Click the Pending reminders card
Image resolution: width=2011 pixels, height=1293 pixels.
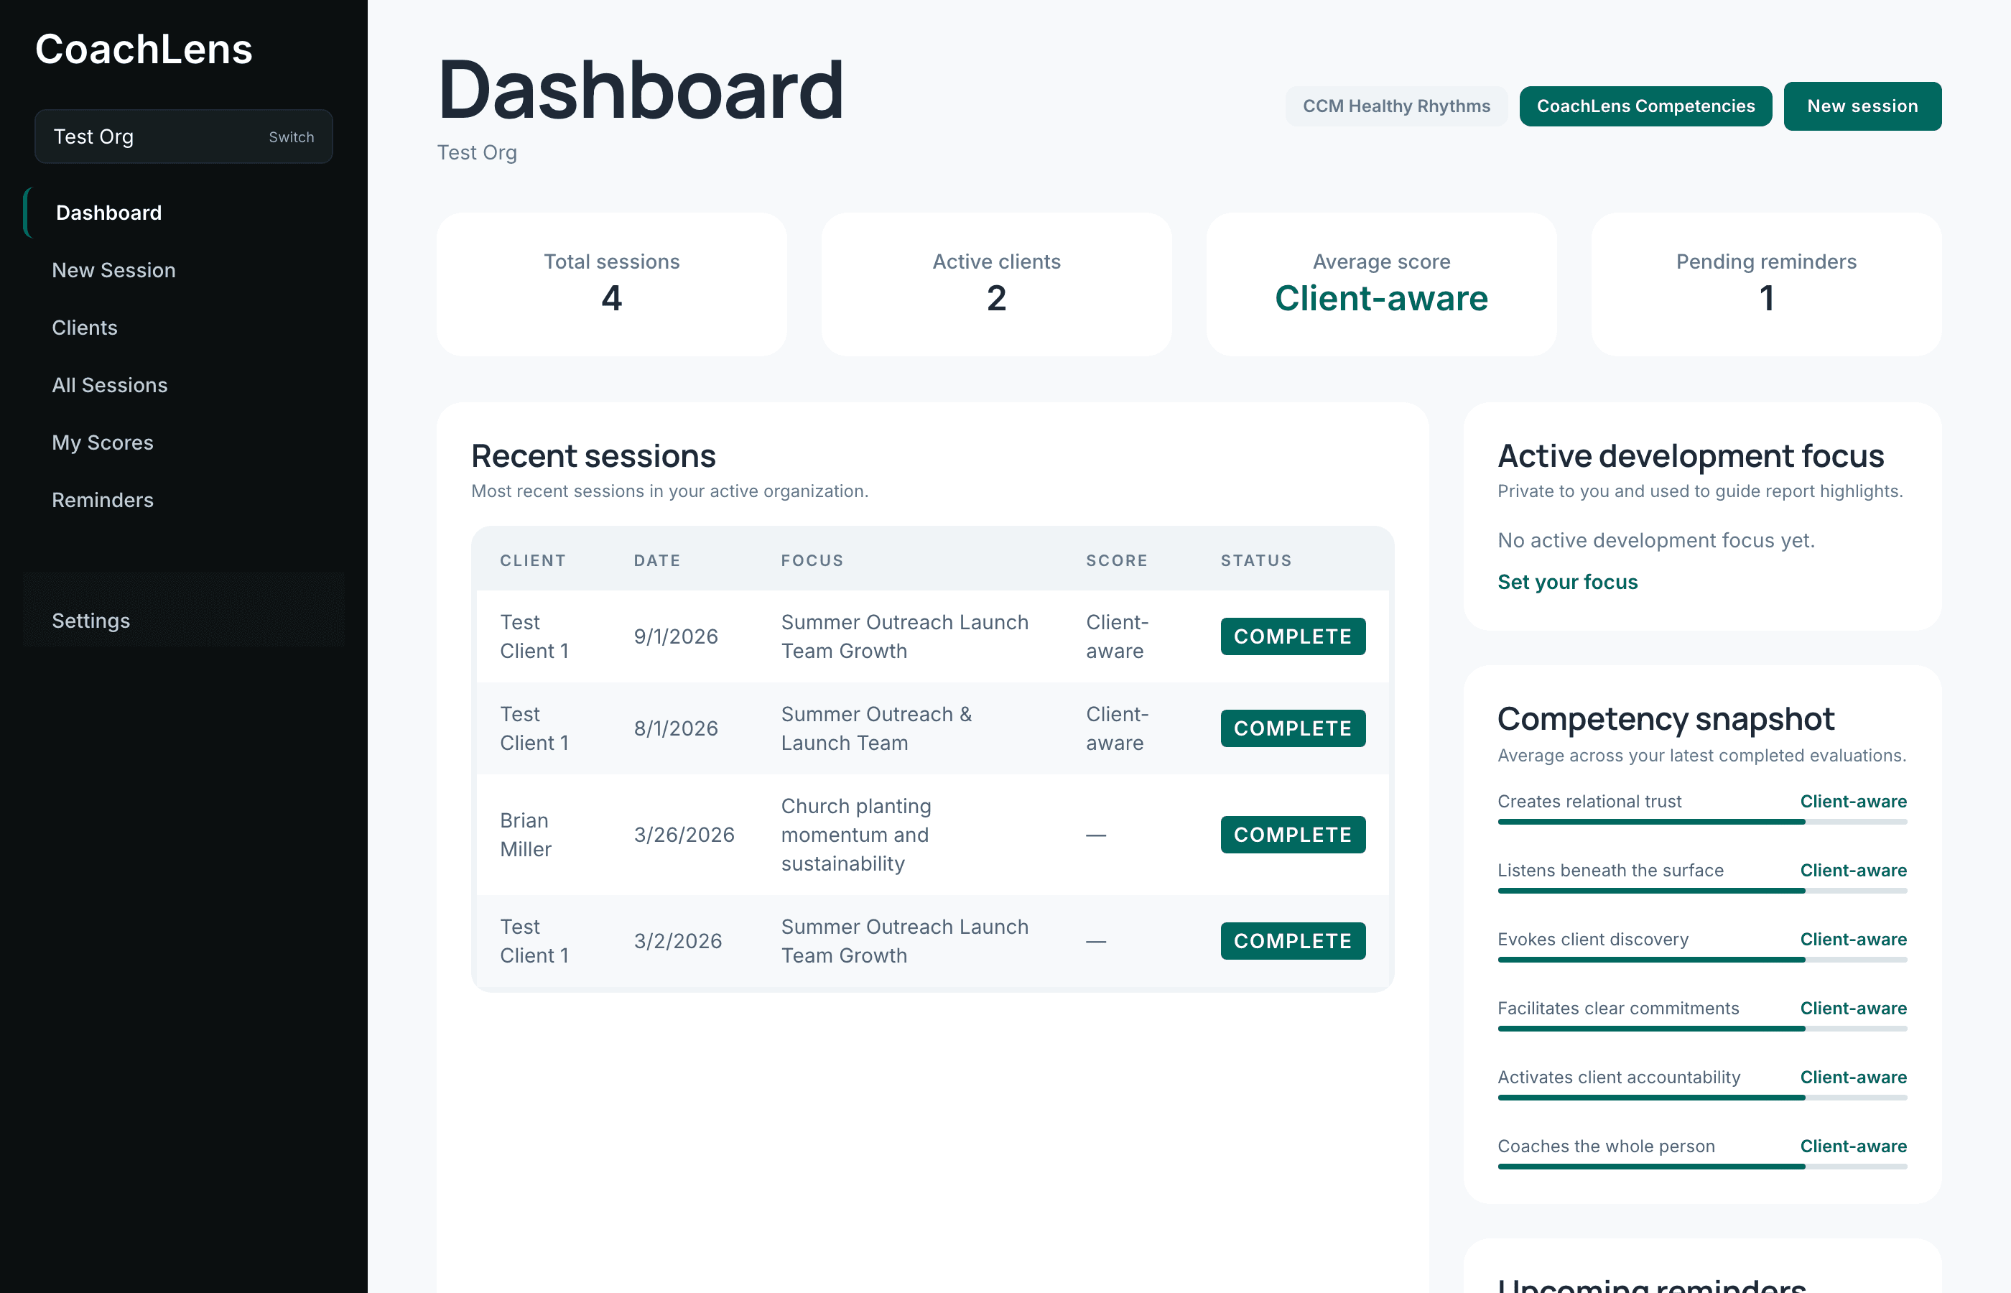pyautogui.click(x=1766, y=284)
